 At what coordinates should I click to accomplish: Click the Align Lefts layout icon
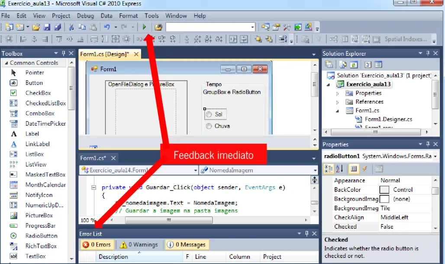[x=23, y=39]
